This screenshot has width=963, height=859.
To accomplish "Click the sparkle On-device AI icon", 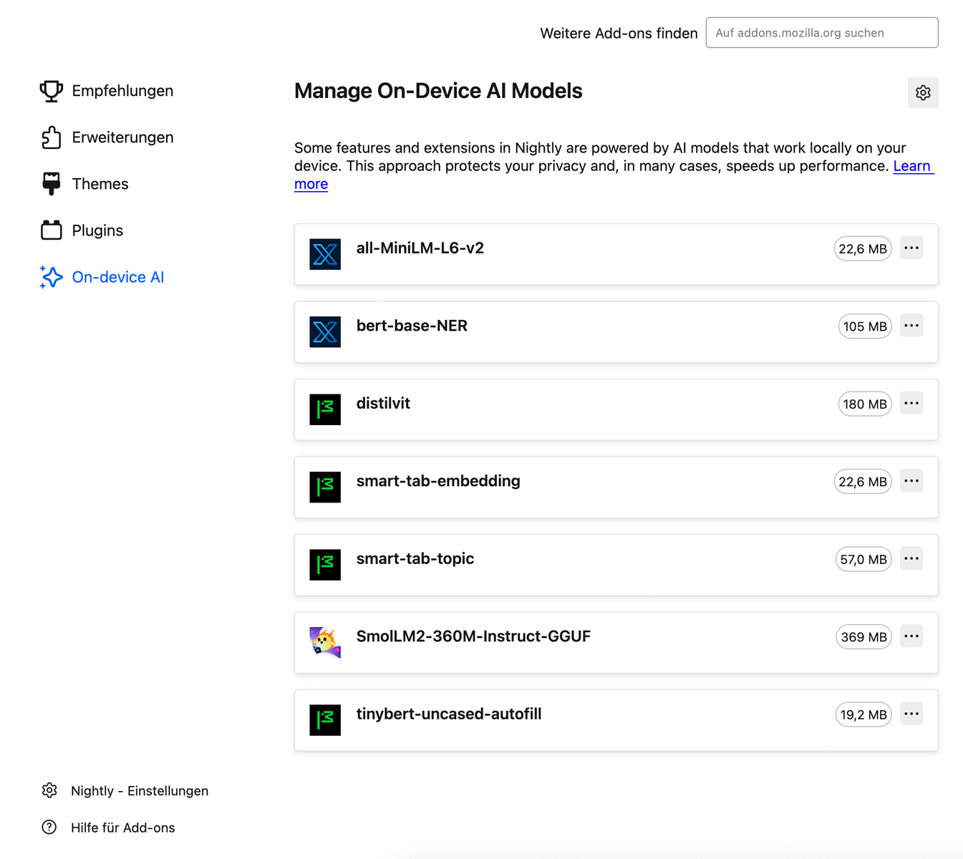I will coord(51,277).
